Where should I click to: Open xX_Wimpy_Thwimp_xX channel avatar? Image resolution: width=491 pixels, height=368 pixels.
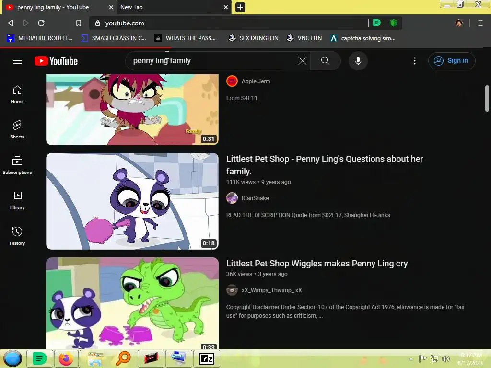tap(232, 290)
